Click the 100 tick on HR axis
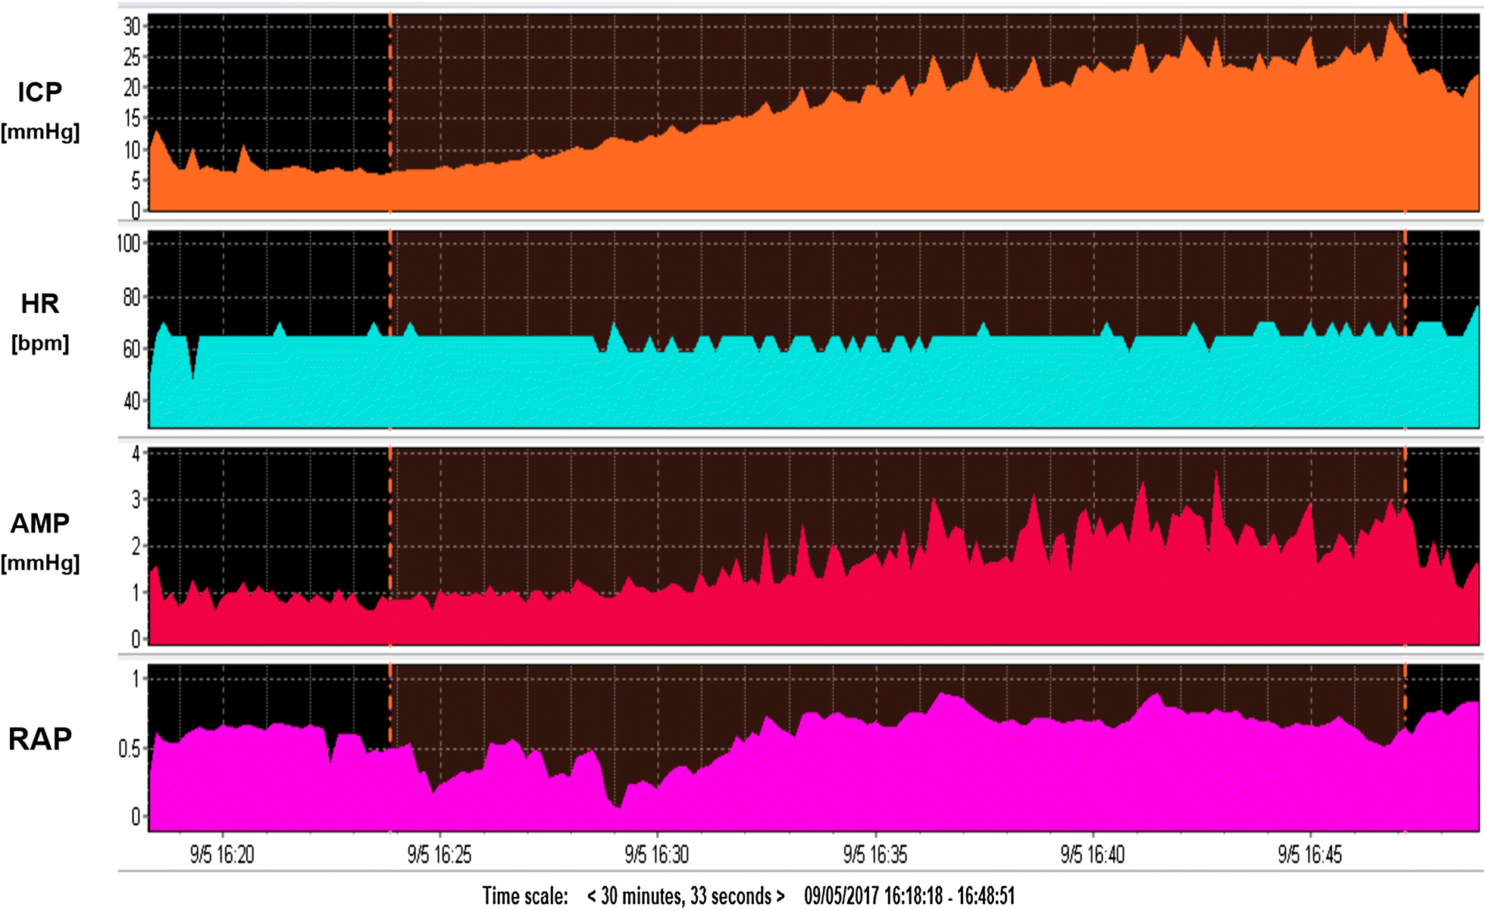Screen dimensions: 1486x910 coord(129,243)
